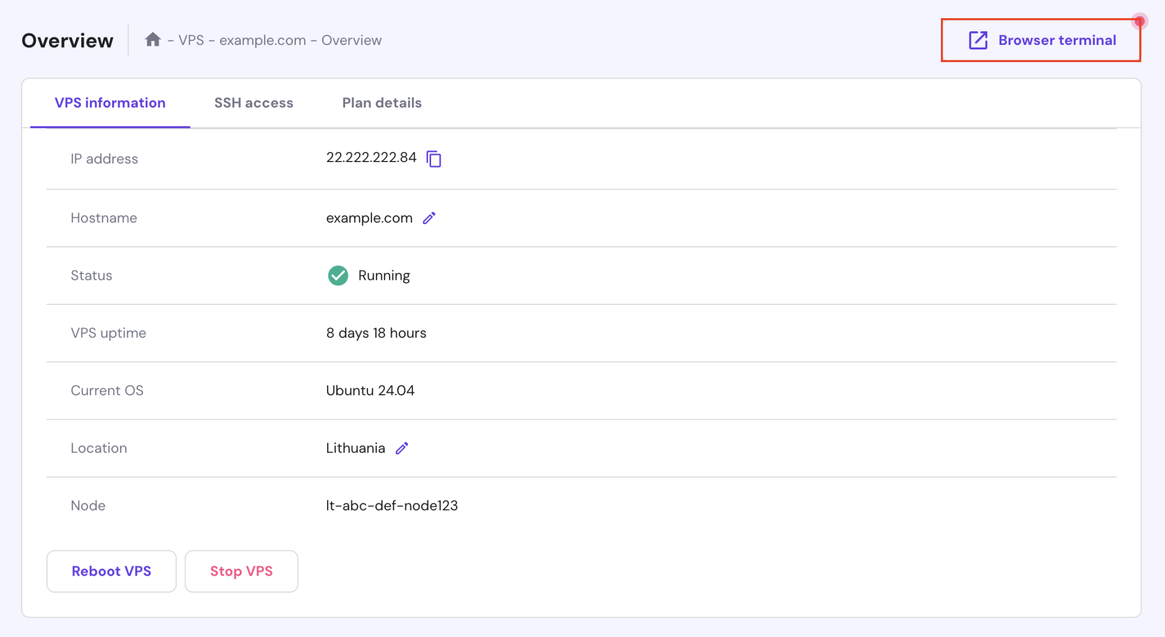1165x637 pixels.
Task: Open the Plan details tab
Action: coord(382,103)
